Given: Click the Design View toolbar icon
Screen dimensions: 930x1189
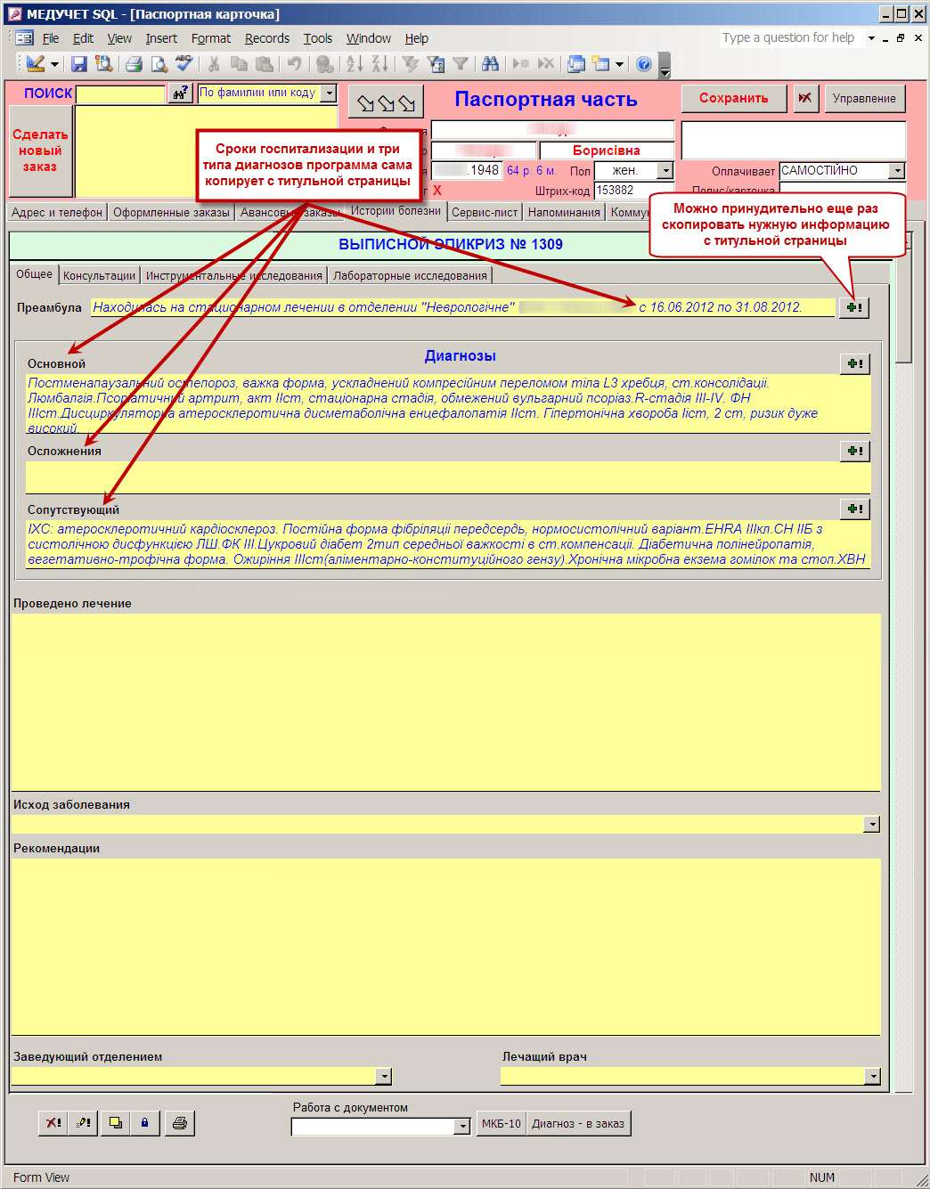Looking at the screenshot, I should (x=35, y=64).
